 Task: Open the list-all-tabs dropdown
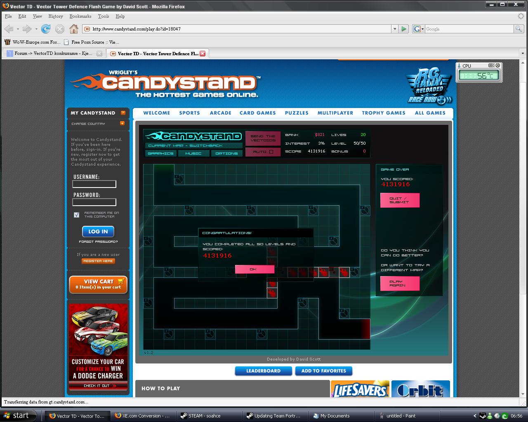pyautogui.click(x=523, y=54)
